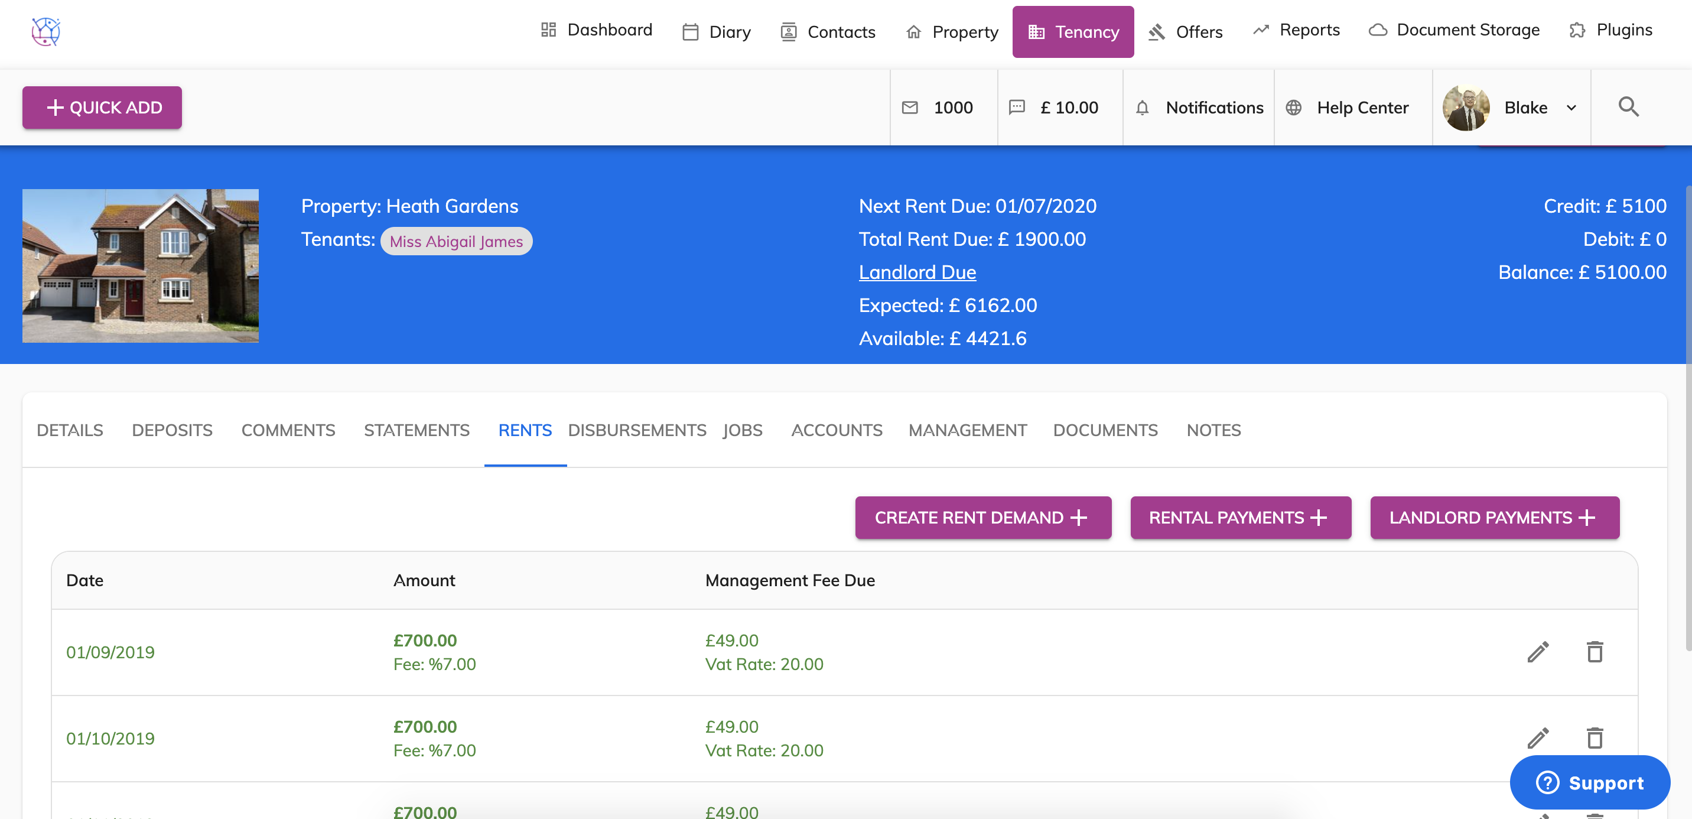The width and height of the screenshot is (1692, 819).
Task: Open the Heath Gardens property photo
Action: coord(140,265)
